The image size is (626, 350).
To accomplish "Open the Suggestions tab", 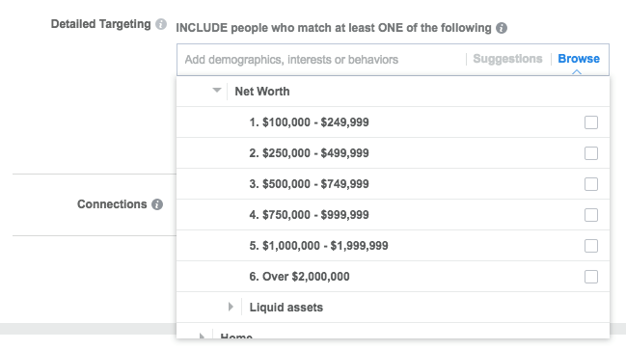I will click(507, 59).
